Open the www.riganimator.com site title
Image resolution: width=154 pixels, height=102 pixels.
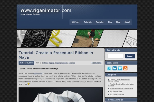coord(46,10)
